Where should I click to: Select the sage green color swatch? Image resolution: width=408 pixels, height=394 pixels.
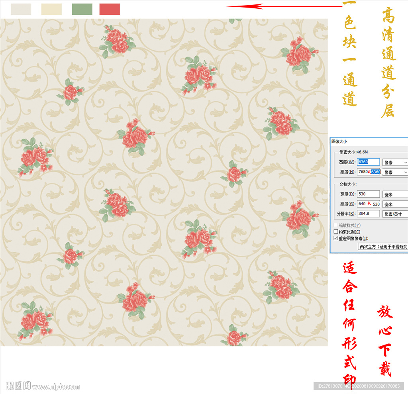(x=82, y=10)
